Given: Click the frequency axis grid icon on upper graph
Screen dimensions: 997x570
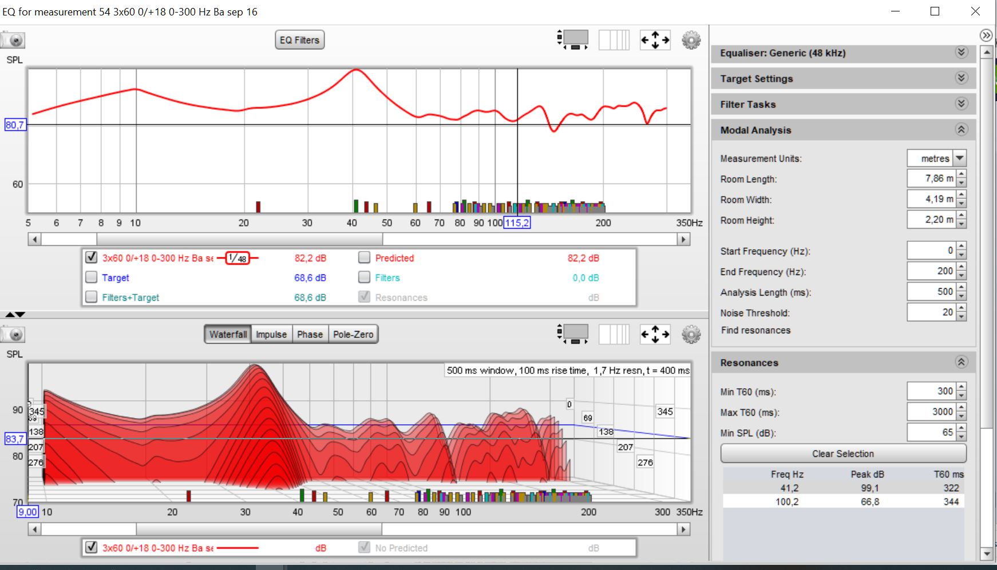Looking at the screenshot, I should coord(614,40).
